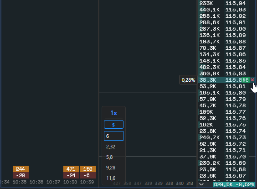The height and width of the screenshot is (189, 257).
Task: Click price level 115,74
Action: pos(236,131)
